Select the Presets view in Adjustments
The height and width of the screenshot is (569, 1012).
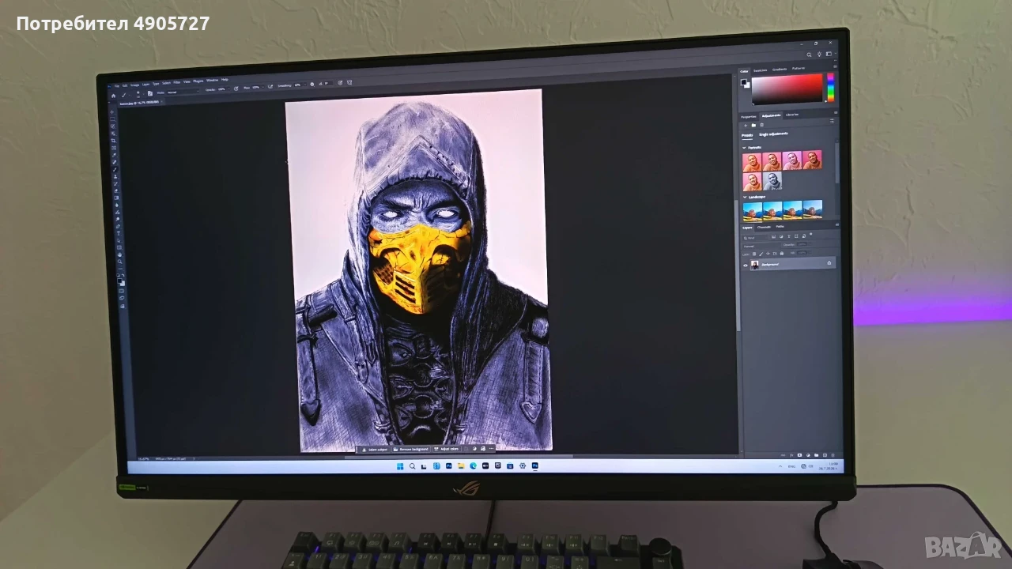click(747, 135)
